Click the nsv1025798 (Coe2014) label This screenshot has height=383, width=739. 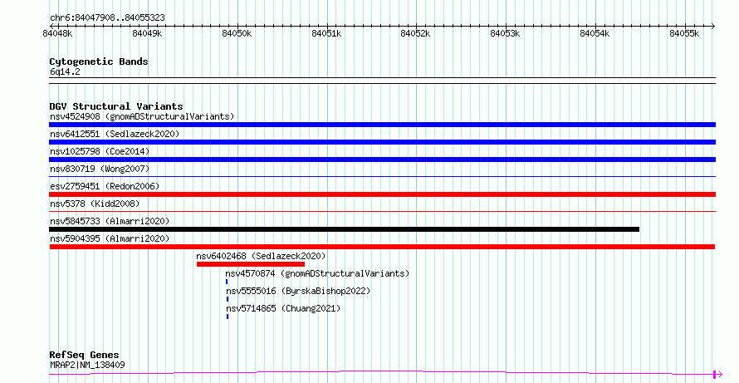pos(100,151)
